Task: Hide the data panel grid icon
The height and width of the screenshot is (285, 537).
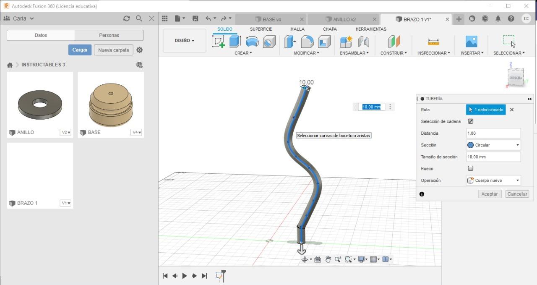Action: click(x=165, y=18)
